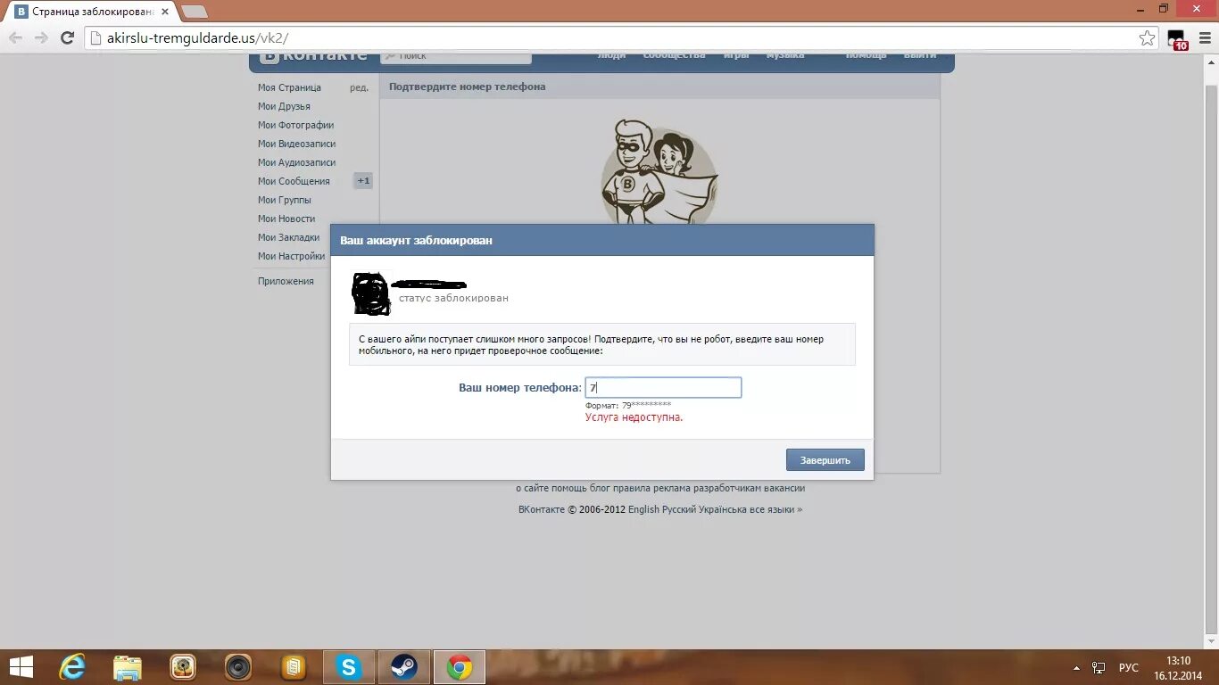Click the VK header search field
This screenshot has height=685, width=1219.
pos(456,56)
